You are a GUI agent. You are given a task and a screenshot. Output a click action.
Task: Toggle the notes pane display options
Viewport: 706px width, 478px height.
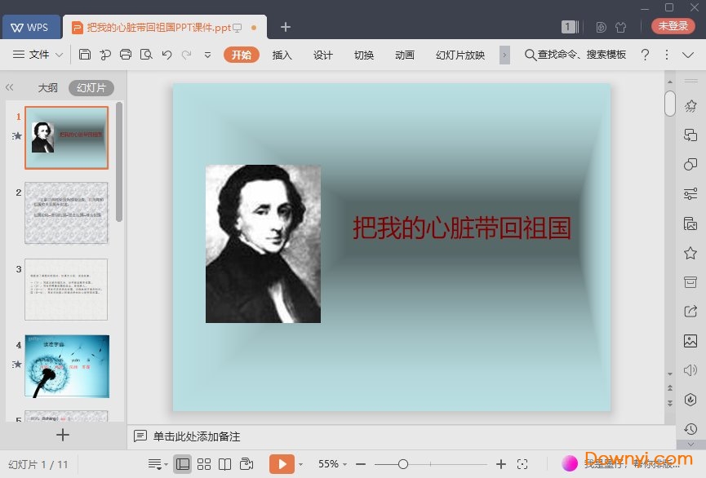pyautogui.click(x=155, y=463)
